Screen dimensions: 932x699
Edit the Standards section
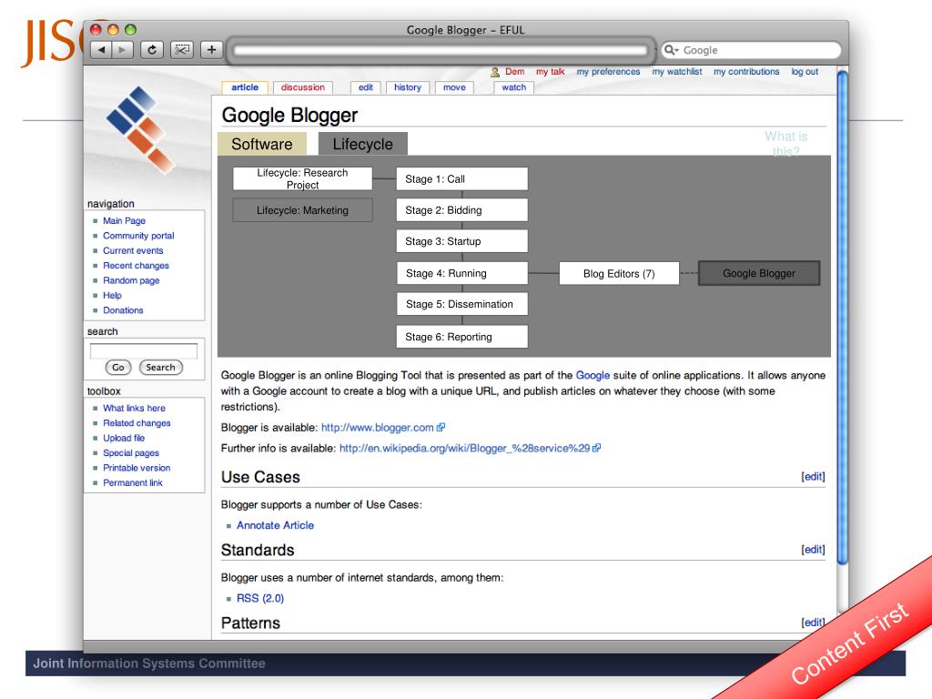[813, 549]
